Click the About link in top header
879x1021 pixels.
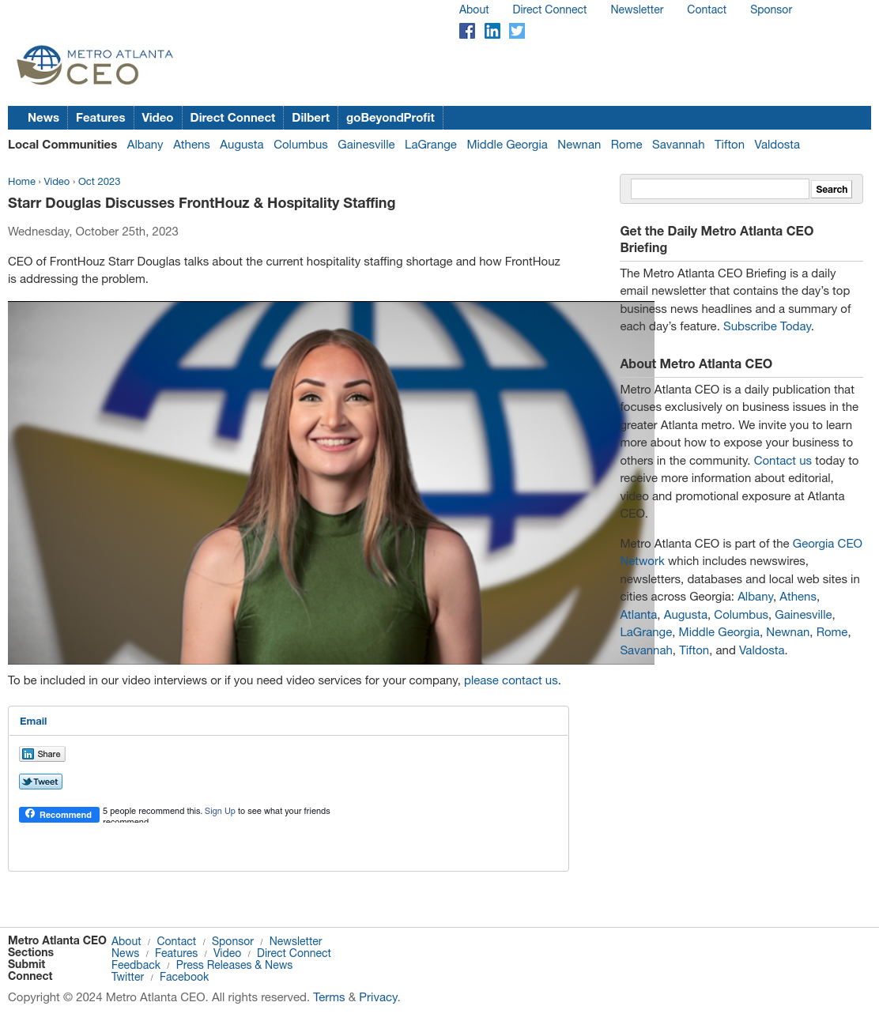(474, 9)
